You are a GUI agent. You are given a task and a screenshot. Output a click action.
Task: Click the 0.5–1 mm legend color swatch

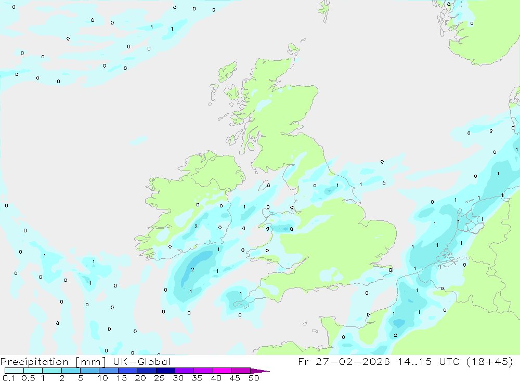pyautogui.click(x=33, y=371)
